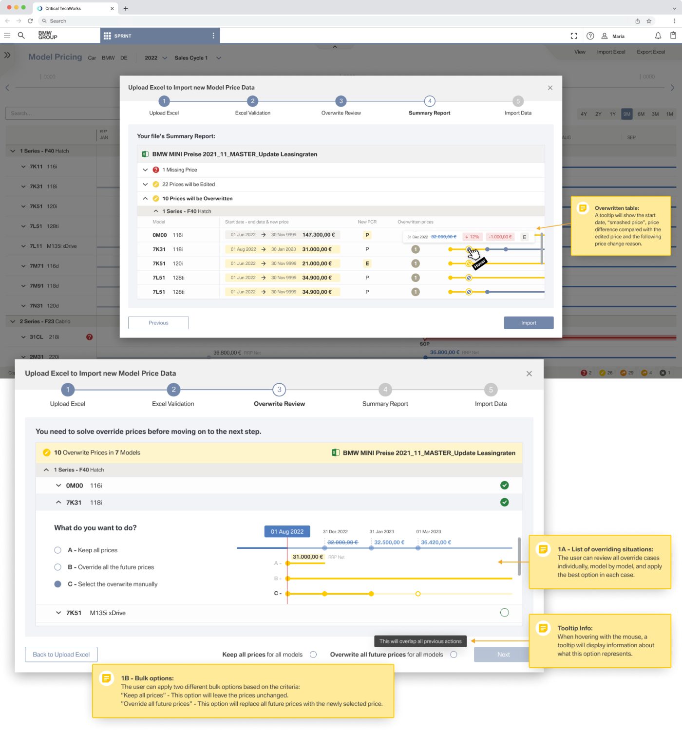Click the clipboard icon in header

click(673, 36)
